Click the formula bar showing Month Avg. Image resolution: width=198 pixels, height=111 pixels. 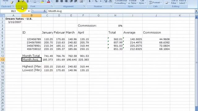tap(121, 11)
